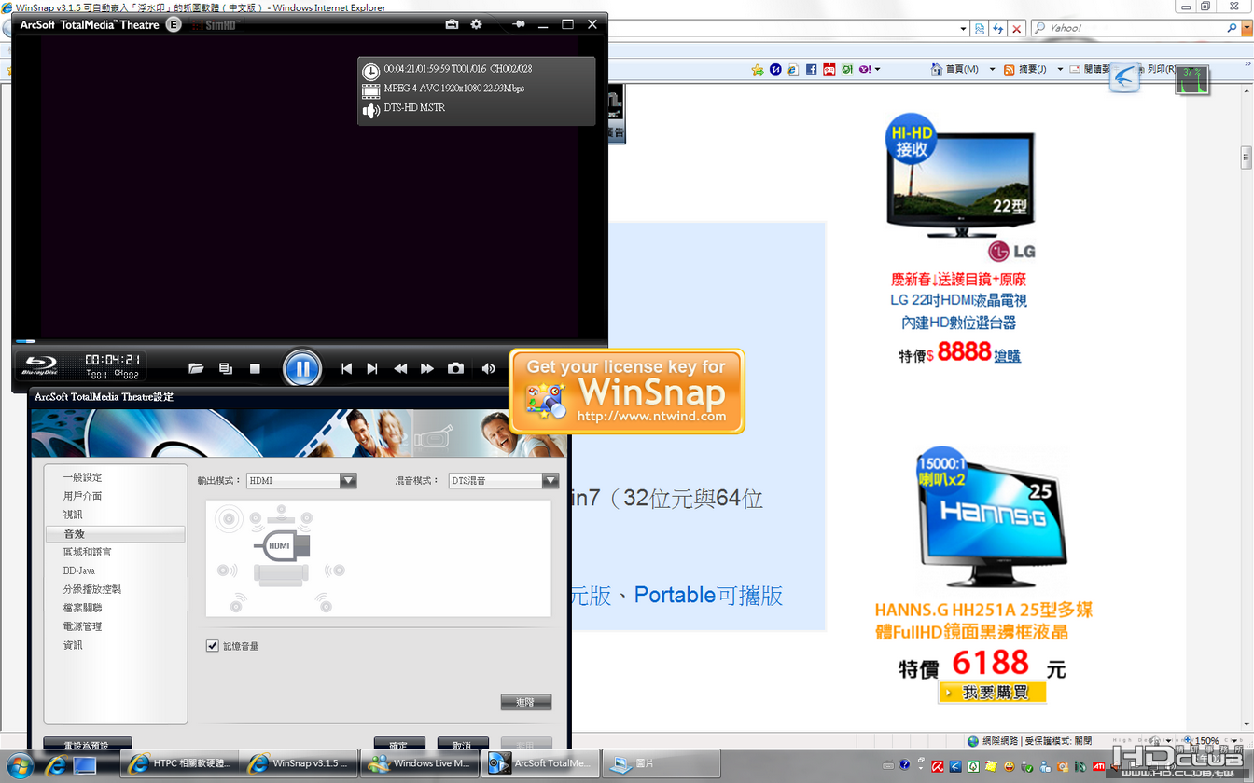
Task: Switch to 圖片 taskbar window
Action: point(662,764)
